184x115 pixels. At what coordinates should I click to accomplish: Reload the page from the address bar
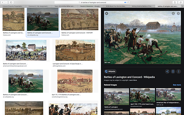128,2
